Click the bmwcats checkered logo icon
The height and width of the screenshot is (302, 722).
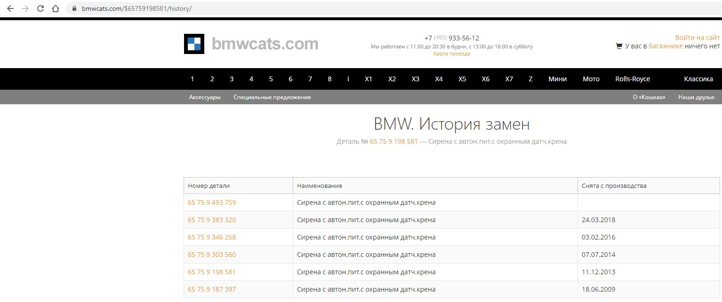point(194,44)
